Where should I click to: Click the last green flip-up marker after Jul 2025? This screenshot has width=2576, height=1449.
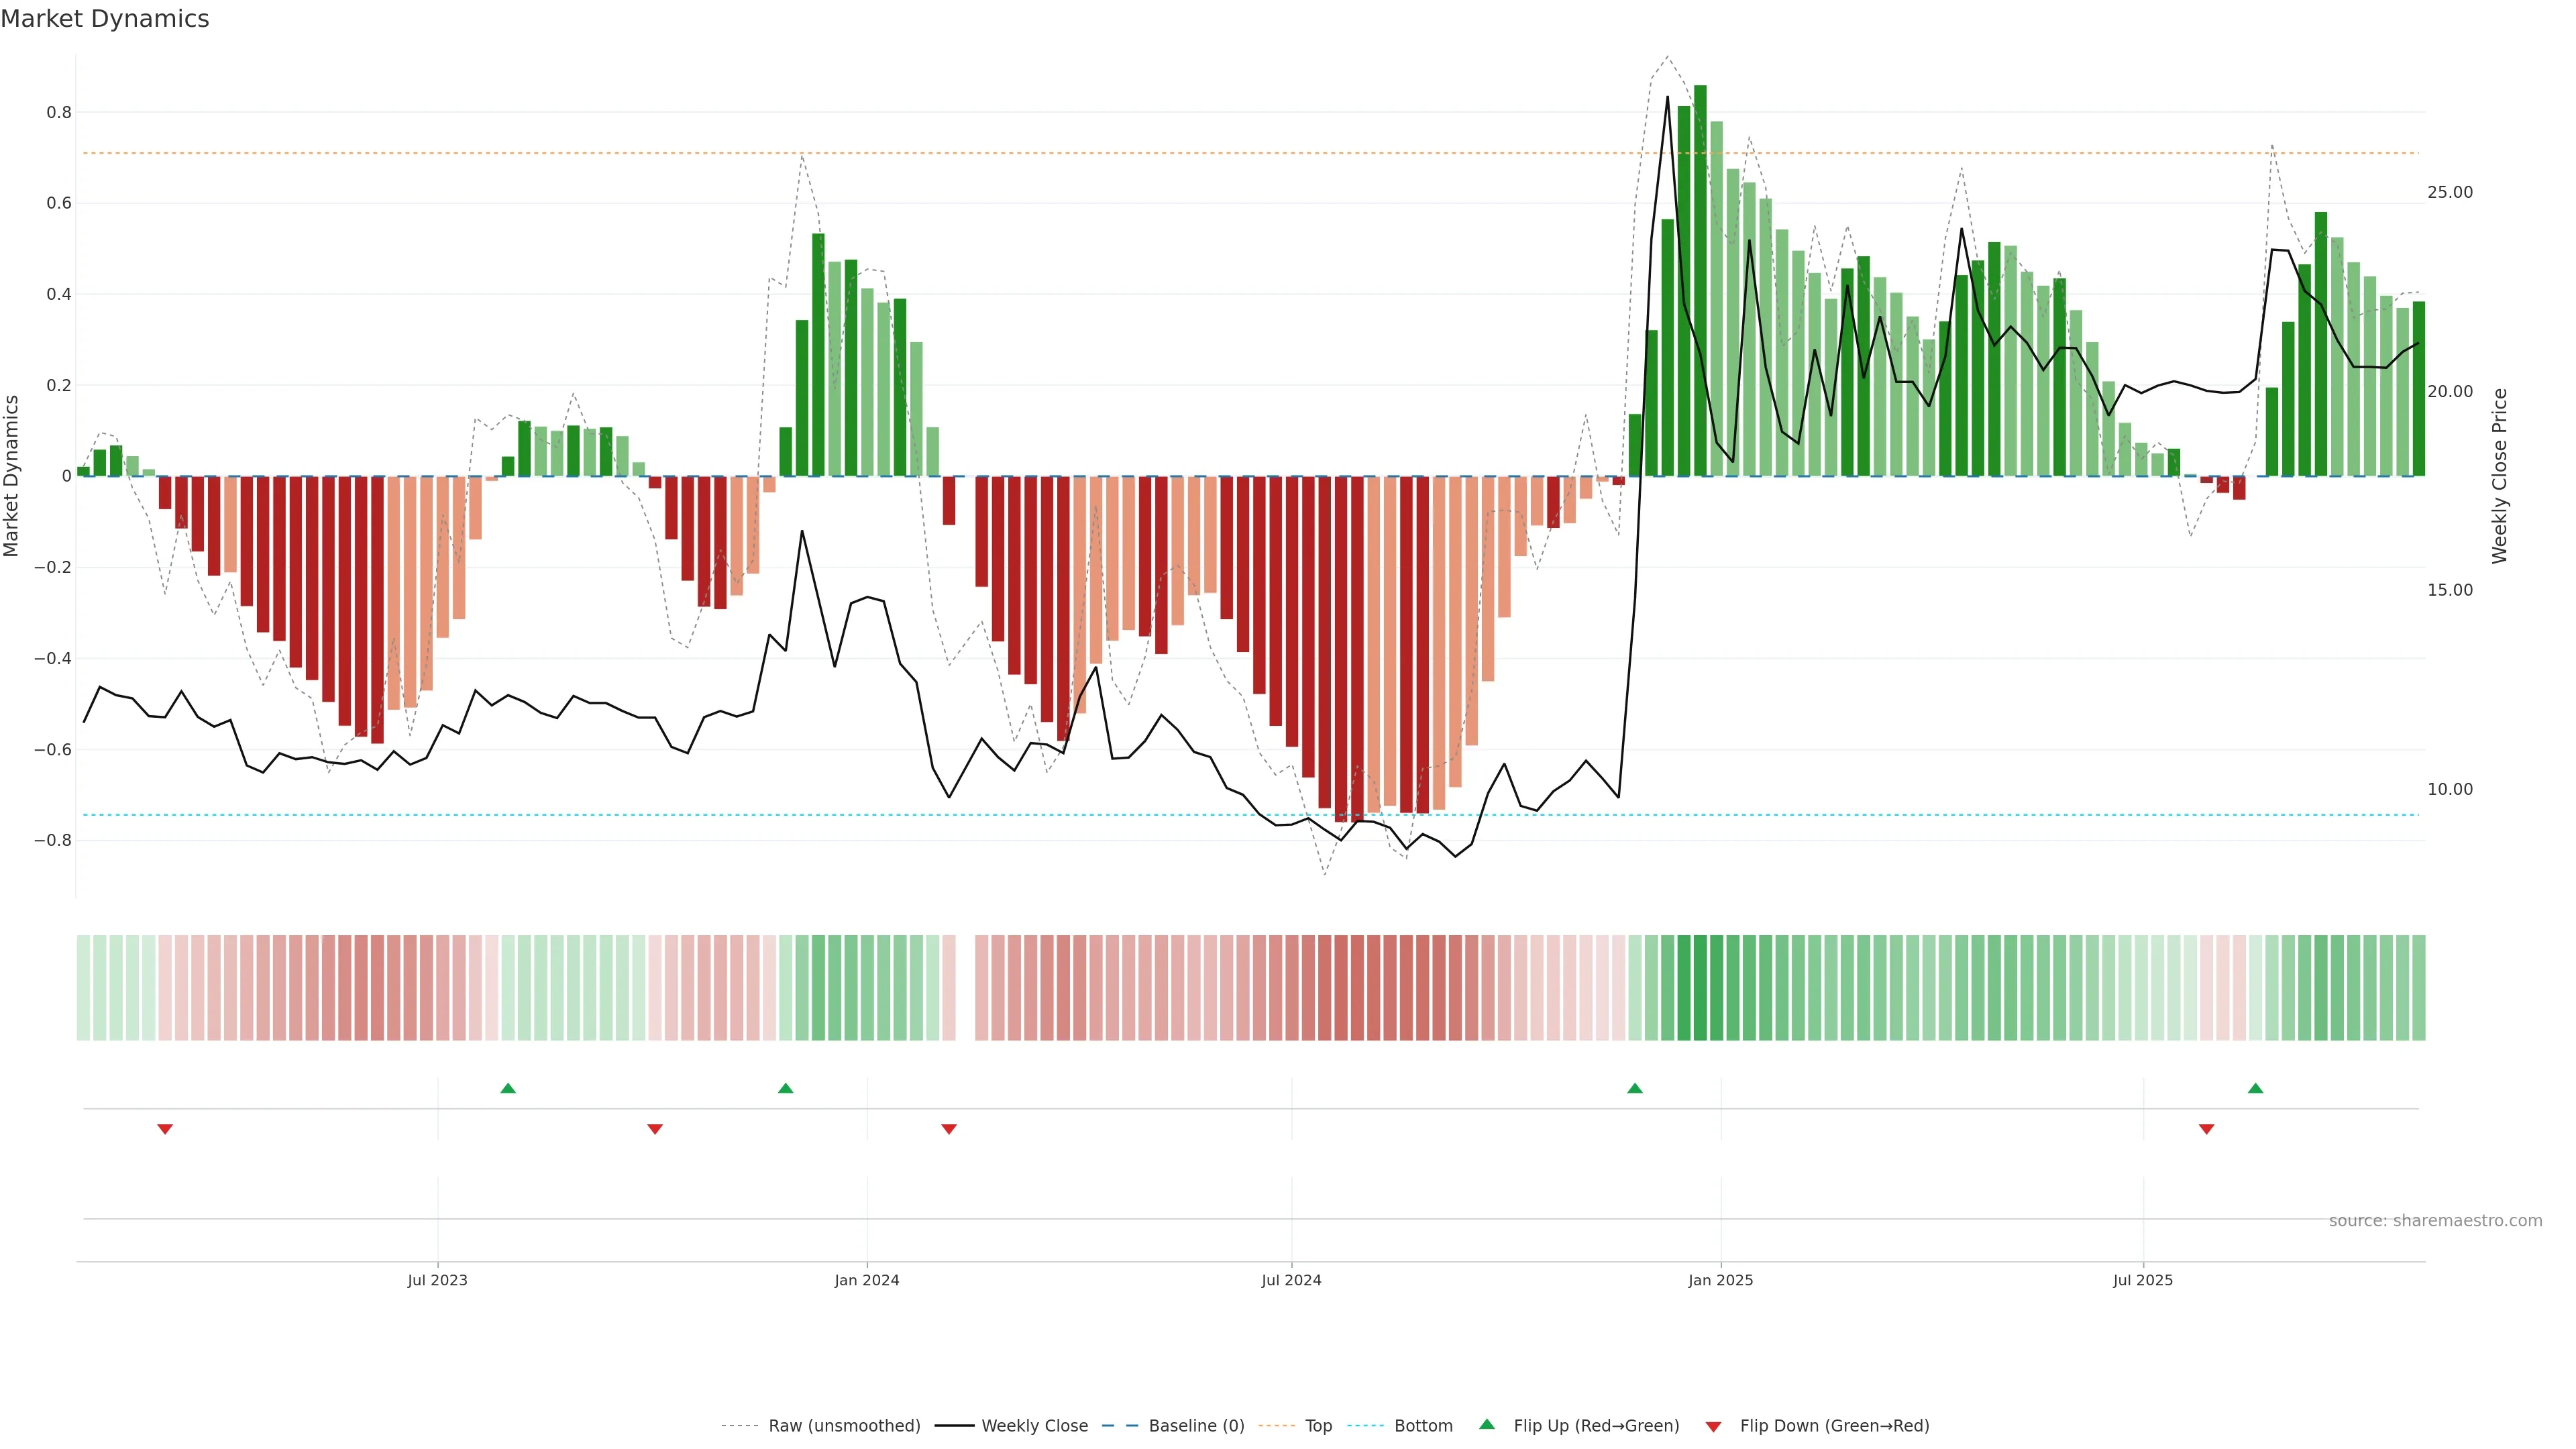(x=2255, y=1088)
